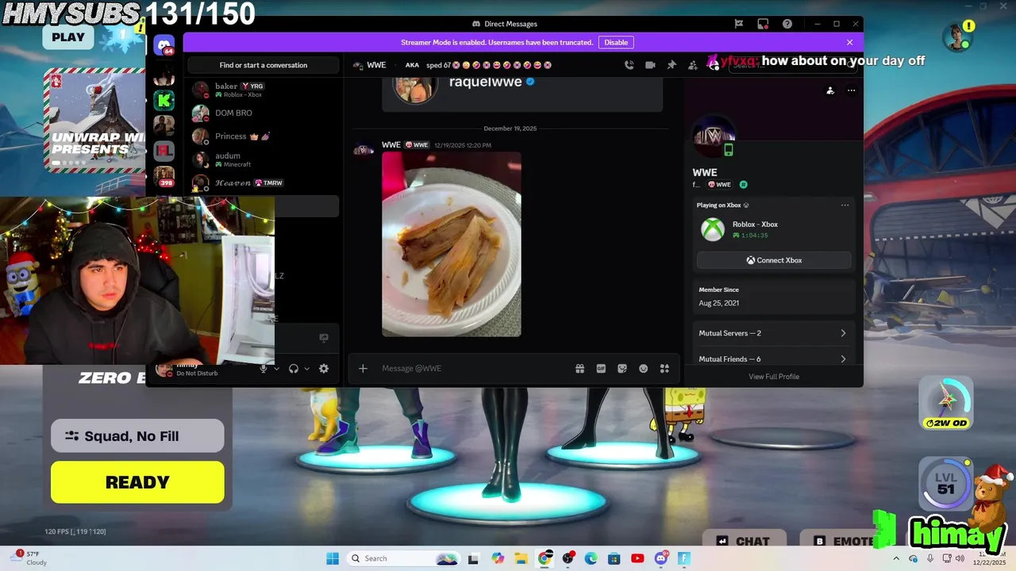The height and width of the screenshot is (571, 1016).
Task: Open the attachment plus menu in message bar
Action: coord(363,368)
